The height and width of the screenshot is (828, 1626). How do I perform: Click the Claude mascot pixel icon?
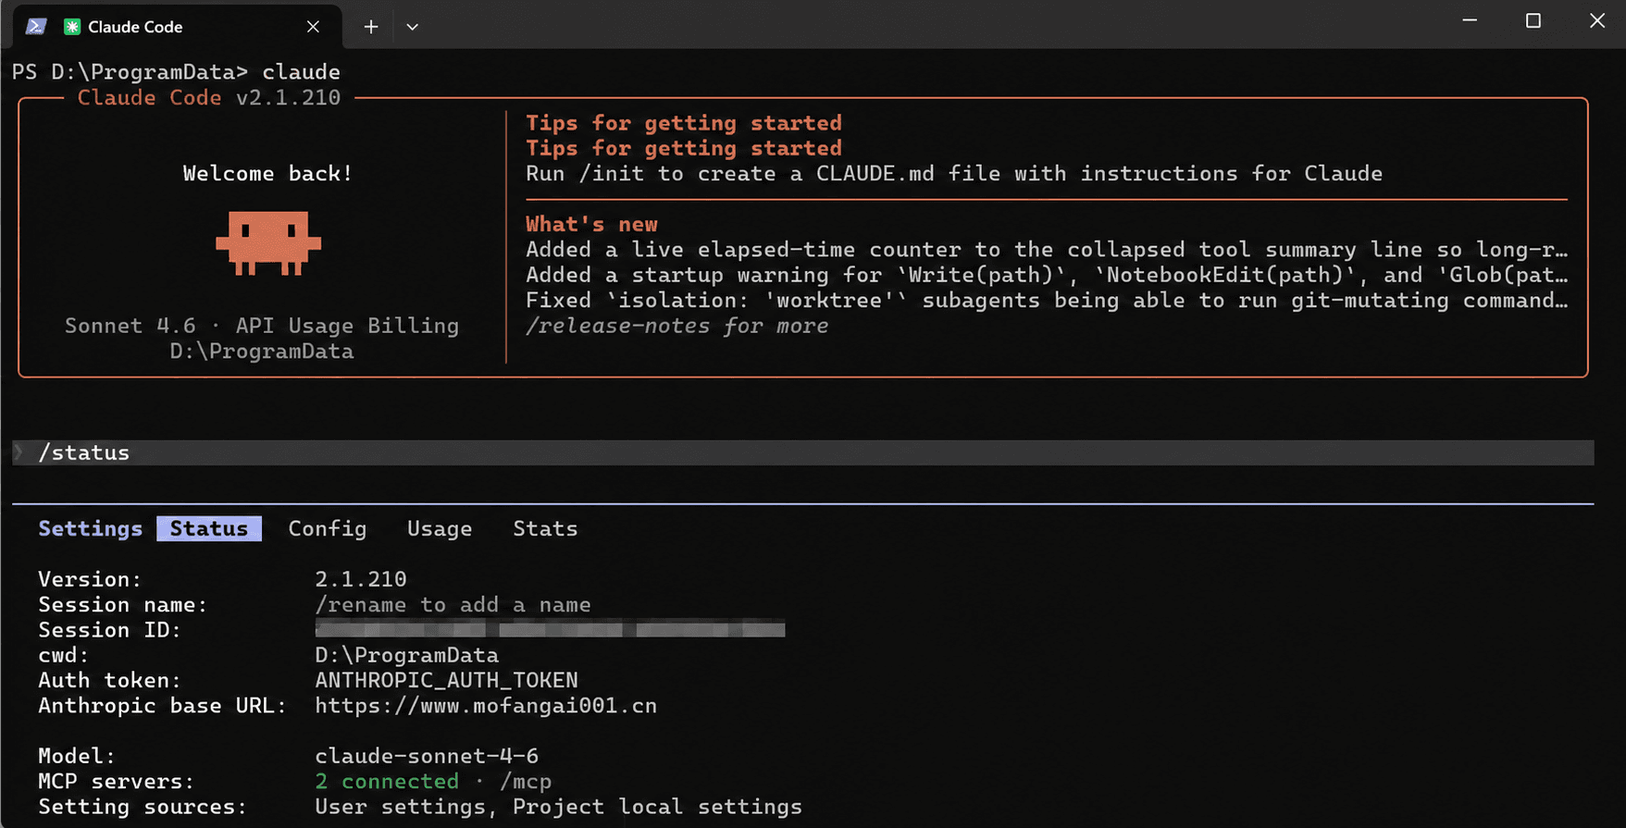268,243
